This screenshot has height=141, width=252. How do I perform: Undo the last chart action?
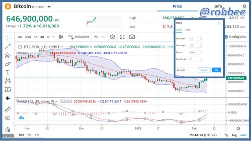96,37
